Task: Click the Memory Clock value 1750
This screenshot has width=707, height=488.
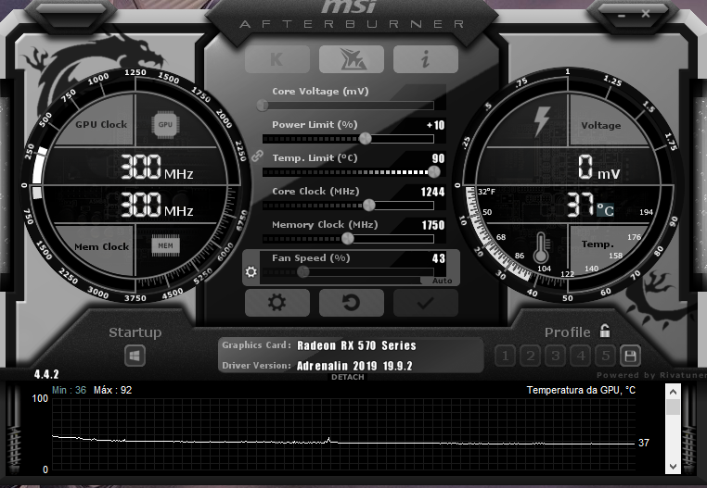Action: 433,225
